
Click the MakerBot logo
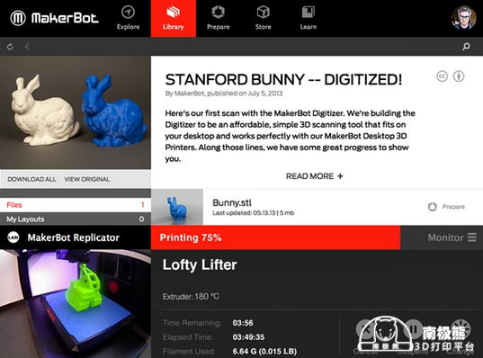55,18
